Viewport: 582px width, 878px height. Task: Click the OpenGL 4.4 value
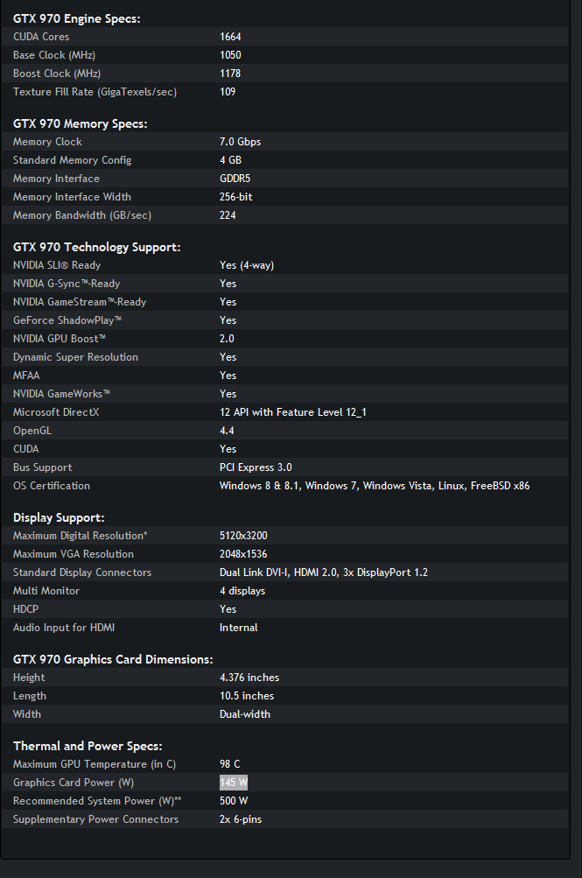pyautogui.click(x=227, y=431)
